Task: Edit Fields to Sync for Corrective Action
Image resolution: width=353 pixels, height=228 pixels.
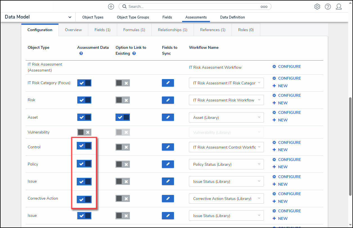Action: pos(168,199)
